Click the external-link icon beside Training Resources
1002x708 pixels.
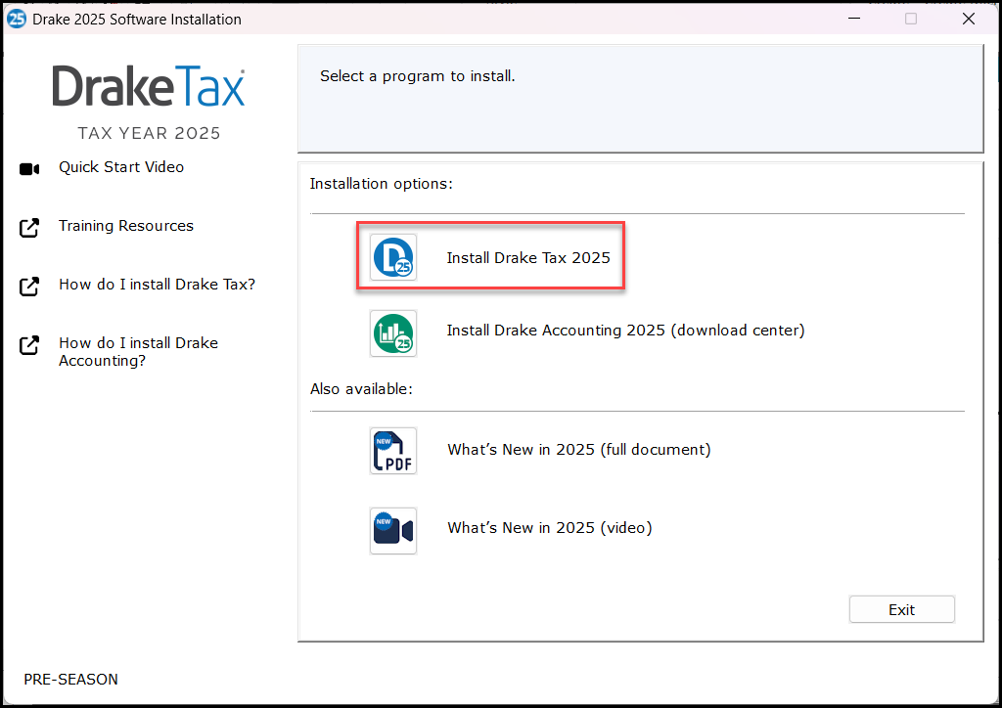tap(29, 226)
